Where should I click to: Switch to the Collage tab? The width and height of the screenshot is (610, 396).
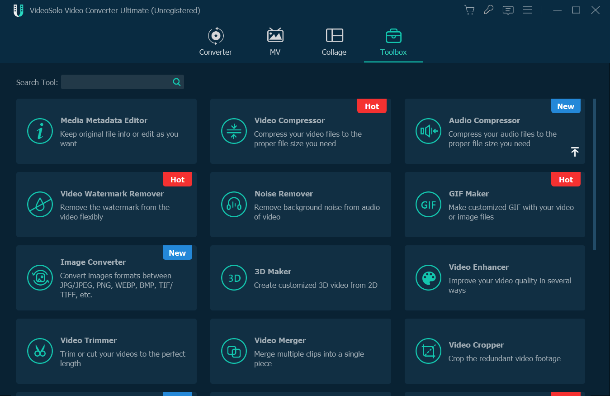(334, 42)
